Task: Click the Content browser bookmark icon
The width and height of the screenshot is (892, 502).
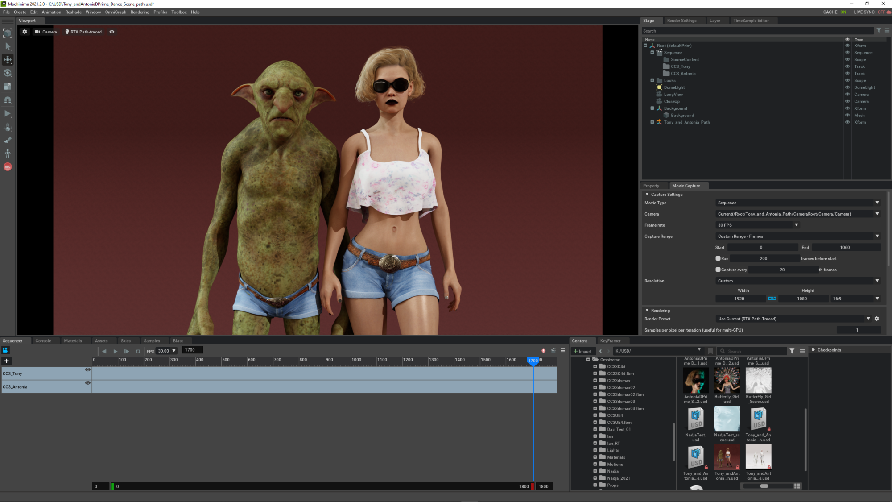Action: (710, 351)
